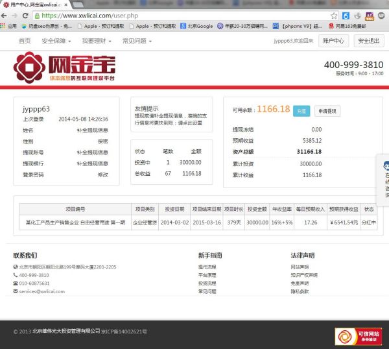Viewport: 389px width, 349px height.
Task: Click the 安全退出 button
Action: pyautogui.click(x=369, y=41)
